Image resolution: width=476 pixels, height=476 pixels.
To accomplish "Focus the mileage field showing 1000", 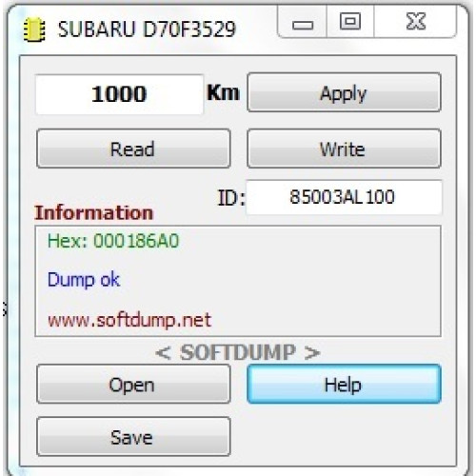I will click(119, 94).
